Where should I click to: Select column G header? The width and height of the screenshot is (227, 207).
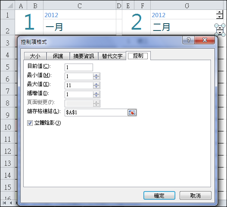[x=187, y=6]
